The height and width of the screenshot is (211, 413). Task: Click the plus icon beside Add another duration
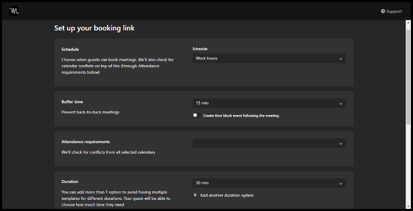[195, 195]
